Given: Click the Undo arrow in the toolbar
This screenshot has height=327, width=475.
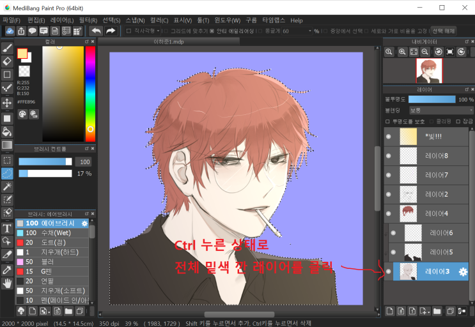Looking at the screenshot, I should click(97, 31).
